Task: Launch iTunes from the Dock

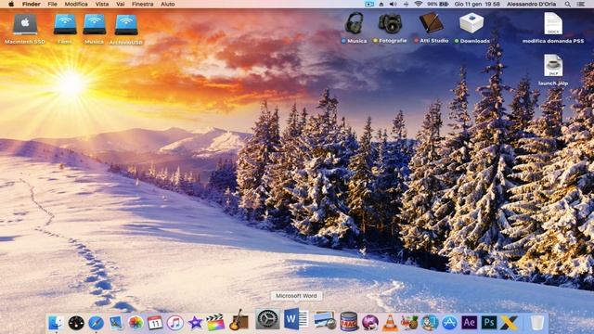Action: point(175,323)
